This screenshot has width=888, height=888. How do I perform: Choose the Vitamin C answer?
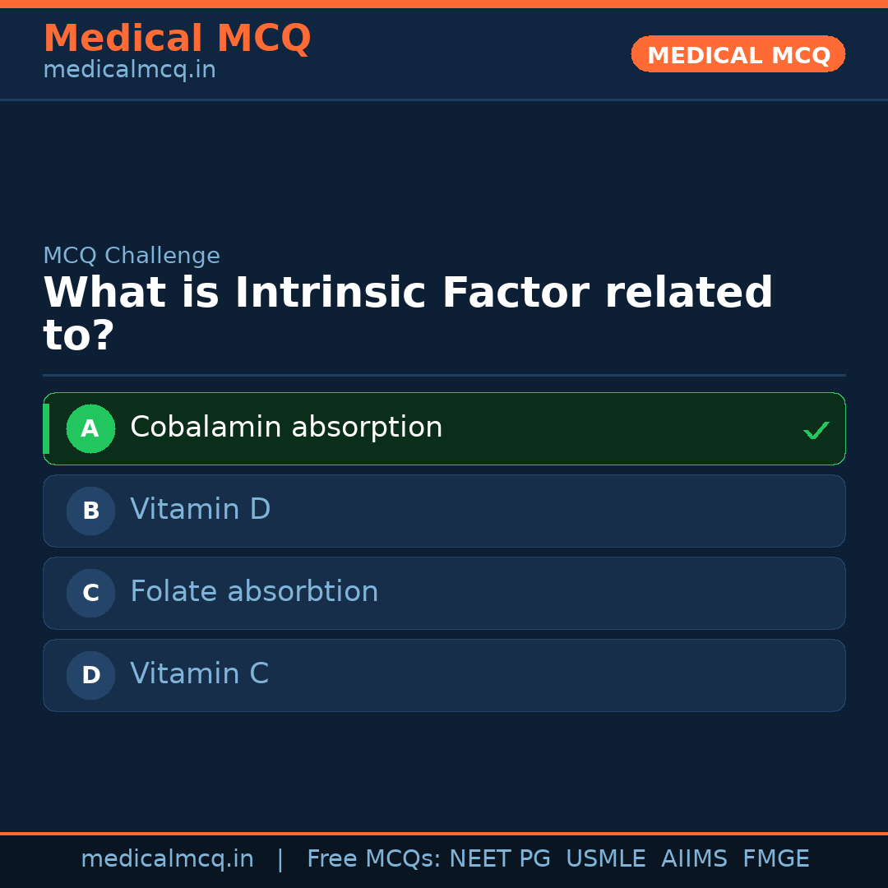coord(199,674)
